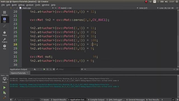The width and height of the screenshot is (179, 101).
Task: Open 1 Issues pane
Action: (45, 100)
